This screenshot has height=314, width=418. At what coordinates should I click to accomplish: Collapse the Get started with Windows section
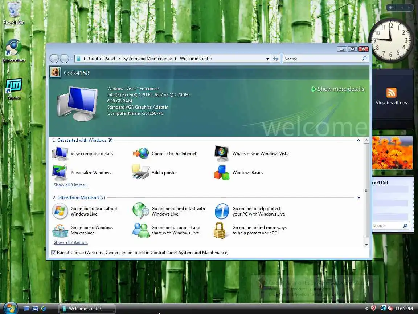(x=358, y=140)
